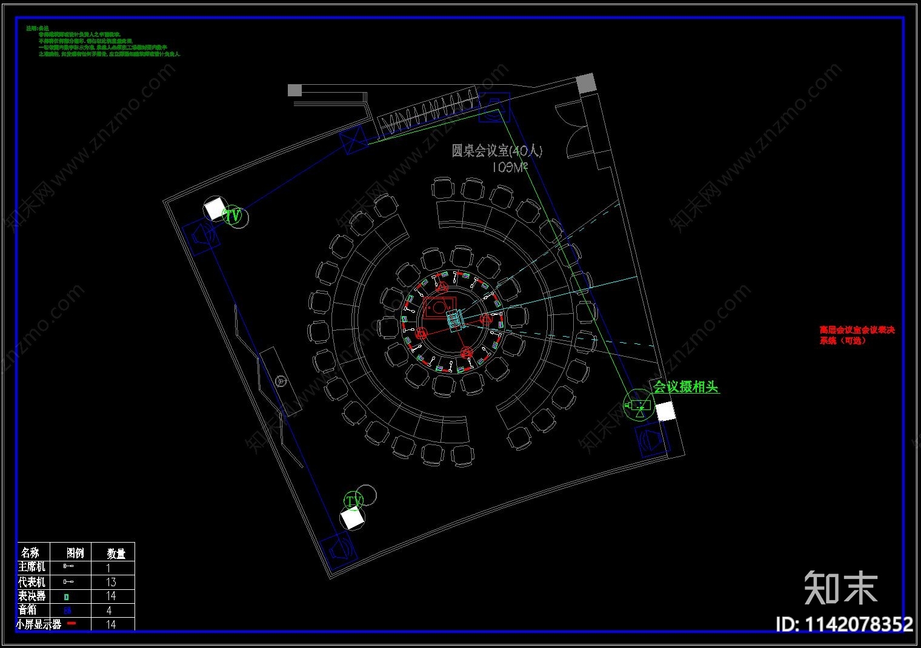Select the white square next to the camera
Viewport: 921px width, 648px height.
[x=665, y=412]
